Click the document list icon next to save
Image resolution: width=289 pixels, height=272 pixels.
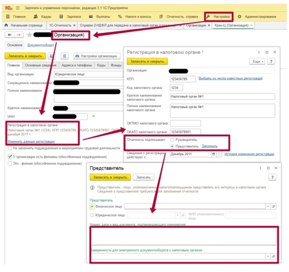tap(64, 56)
